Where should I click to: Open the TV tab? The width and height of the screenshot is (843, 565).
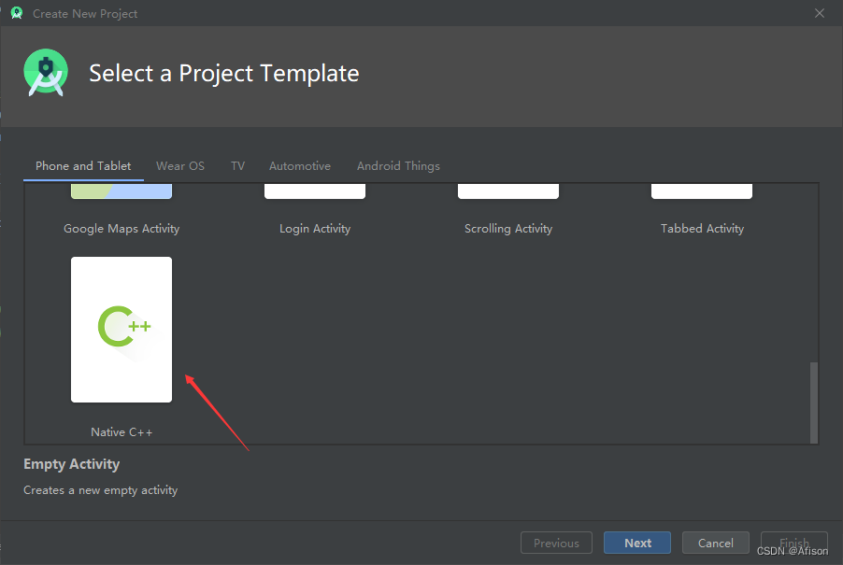click(x=237, y=166)
